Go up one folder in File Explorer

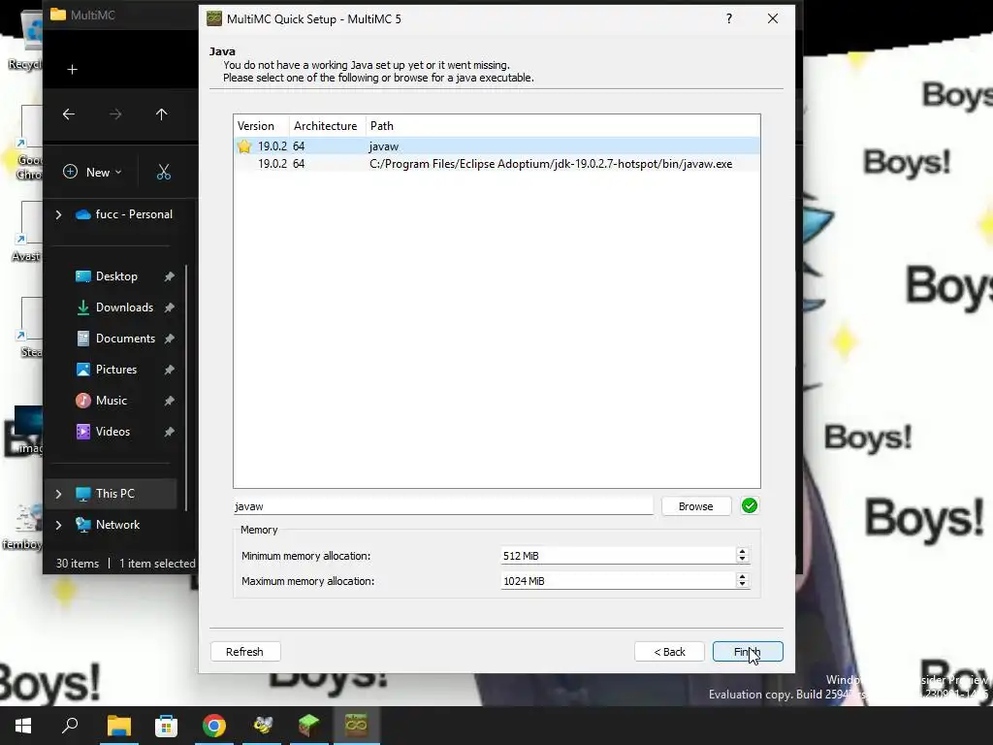tap(162, 114)
